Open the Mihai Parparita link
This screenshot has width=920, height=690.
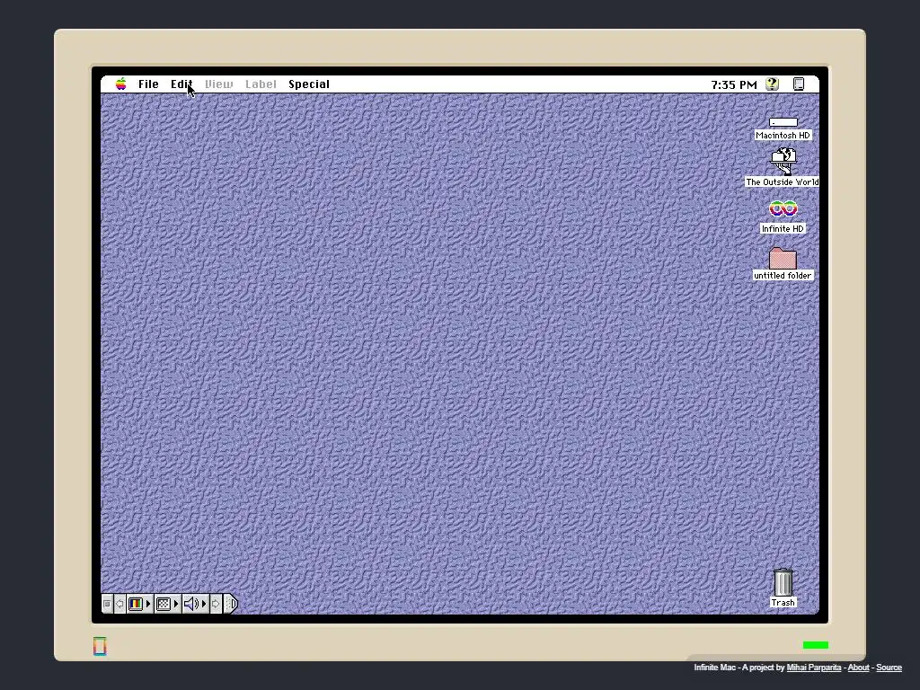(x=813, y=668)
